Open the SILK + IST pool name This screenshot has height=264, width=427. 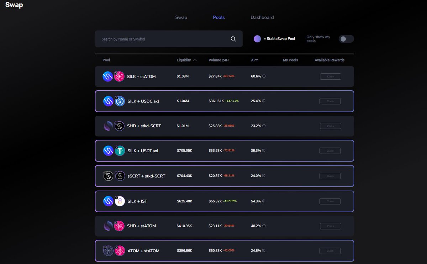(137, 201)
